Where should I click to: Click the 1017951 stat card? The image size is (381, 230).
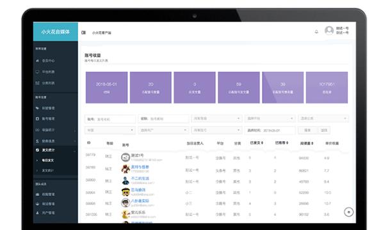click(x=327, y=88)
